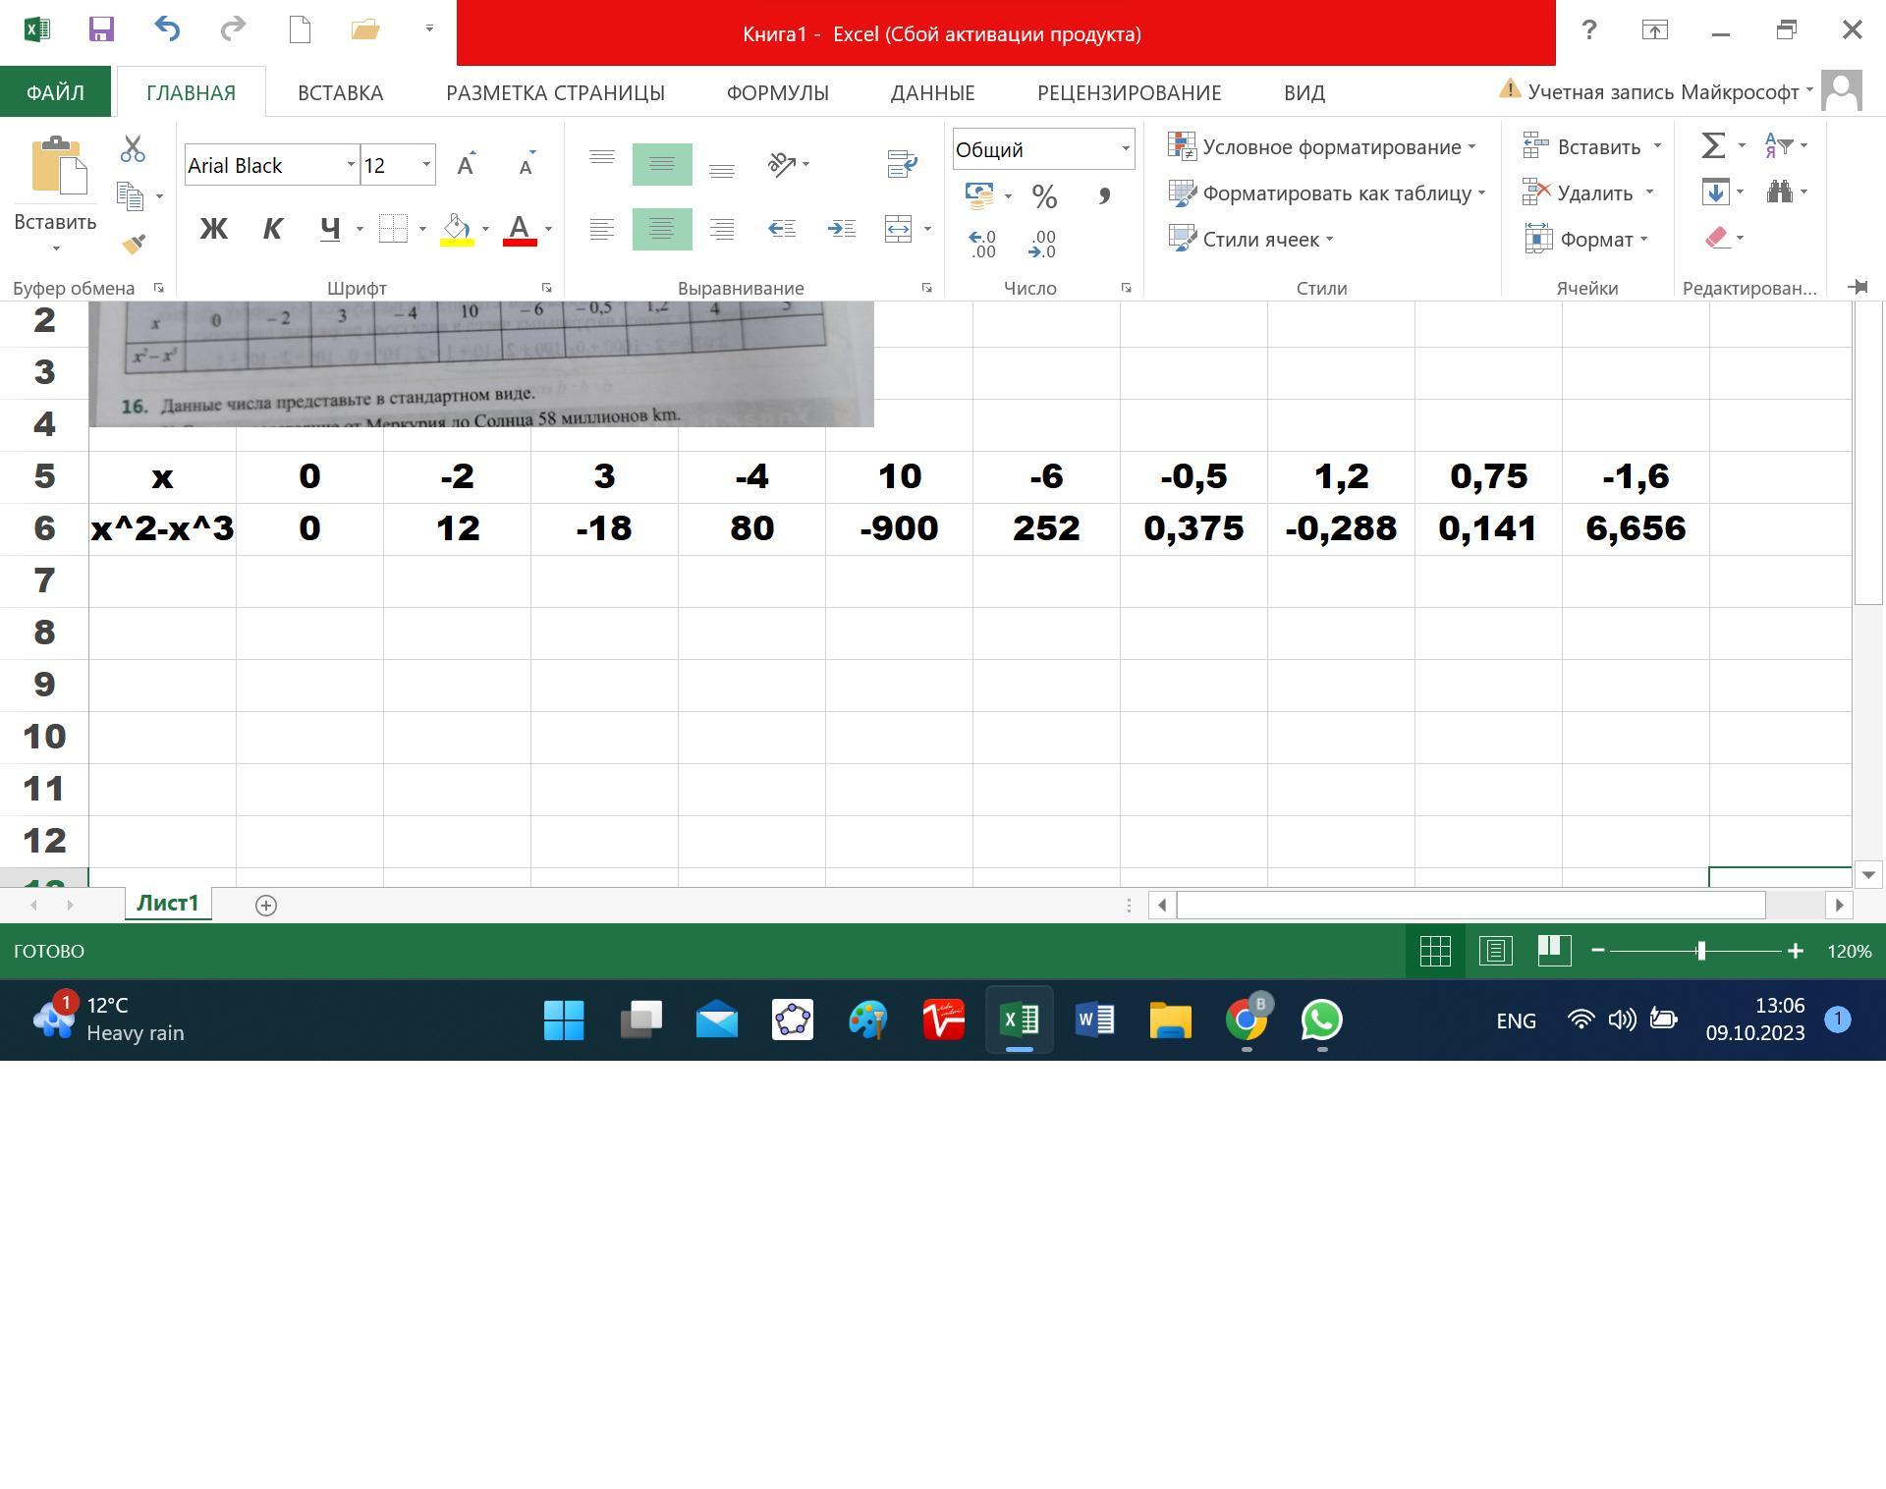Click the Wrap Text icon
The image size is (1886, 1489).
901,164
